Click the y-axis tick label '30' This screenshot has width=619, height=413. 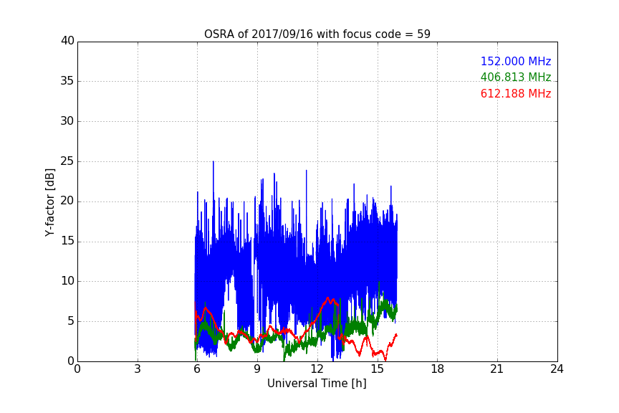(x=67, y=121)
